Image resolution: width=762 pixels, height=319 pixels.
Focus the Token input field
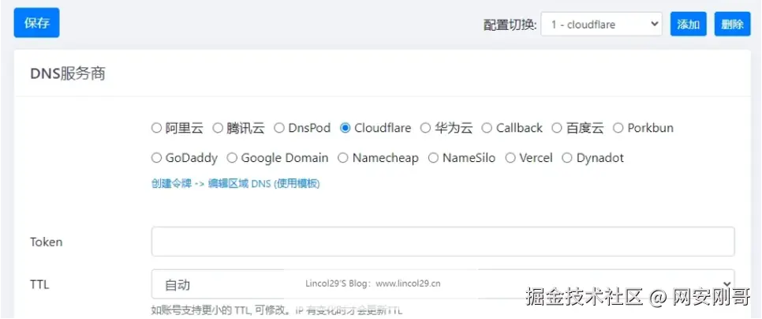tap(443, 242)
